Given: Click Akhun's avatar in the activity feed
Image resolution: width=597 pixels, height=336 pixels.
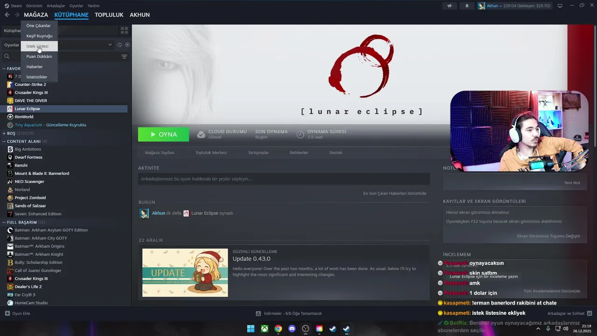Looking at the screenshot, I should pos(144,213).
